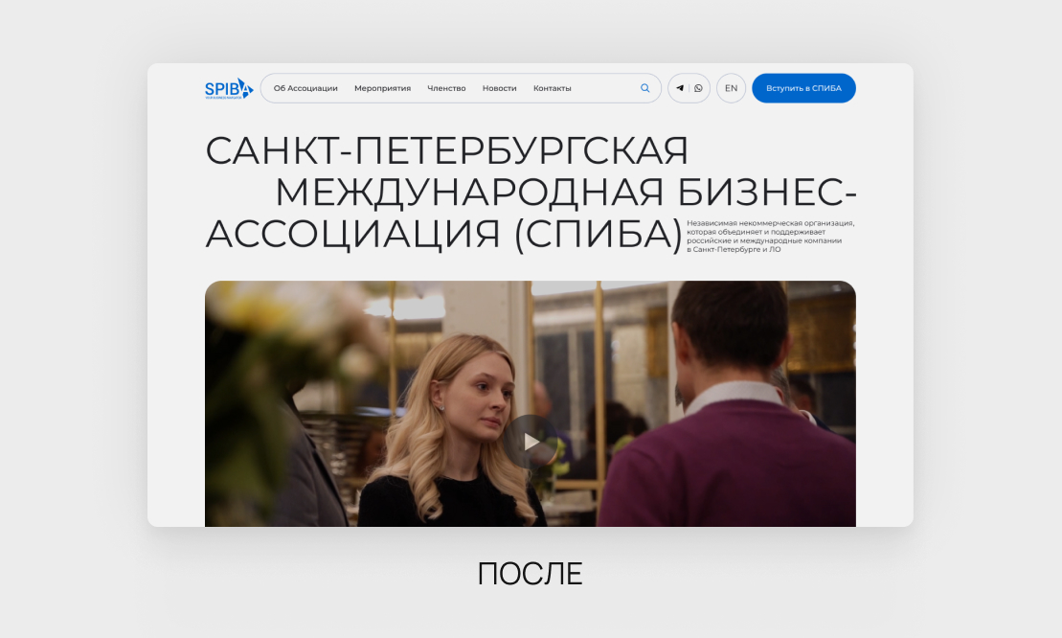This screenshot has width=1062, height=638.
Task: Open the Telegram icon link
Action: [679, 88]
